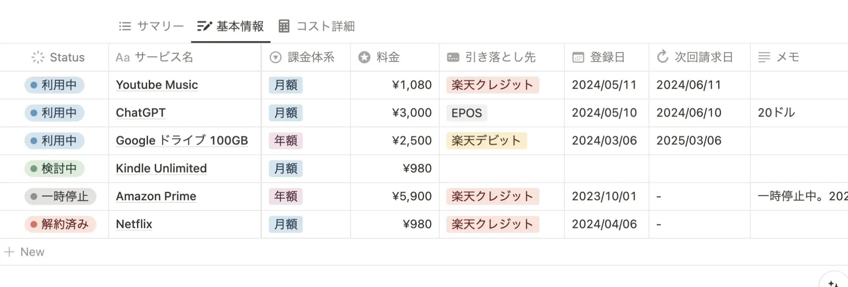The image size is (848, 287).
Task: Switch to the サマリー view tab
Action: click(x=151, y=26)
